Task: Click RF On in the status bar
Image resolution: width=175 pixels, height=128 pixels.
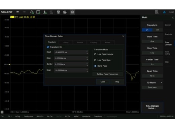Action: (x=68, y=117)
